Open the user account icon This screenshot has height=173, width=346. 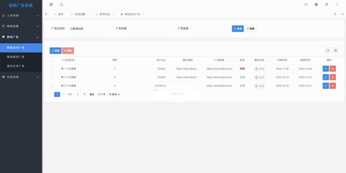[x=327, y=4]
